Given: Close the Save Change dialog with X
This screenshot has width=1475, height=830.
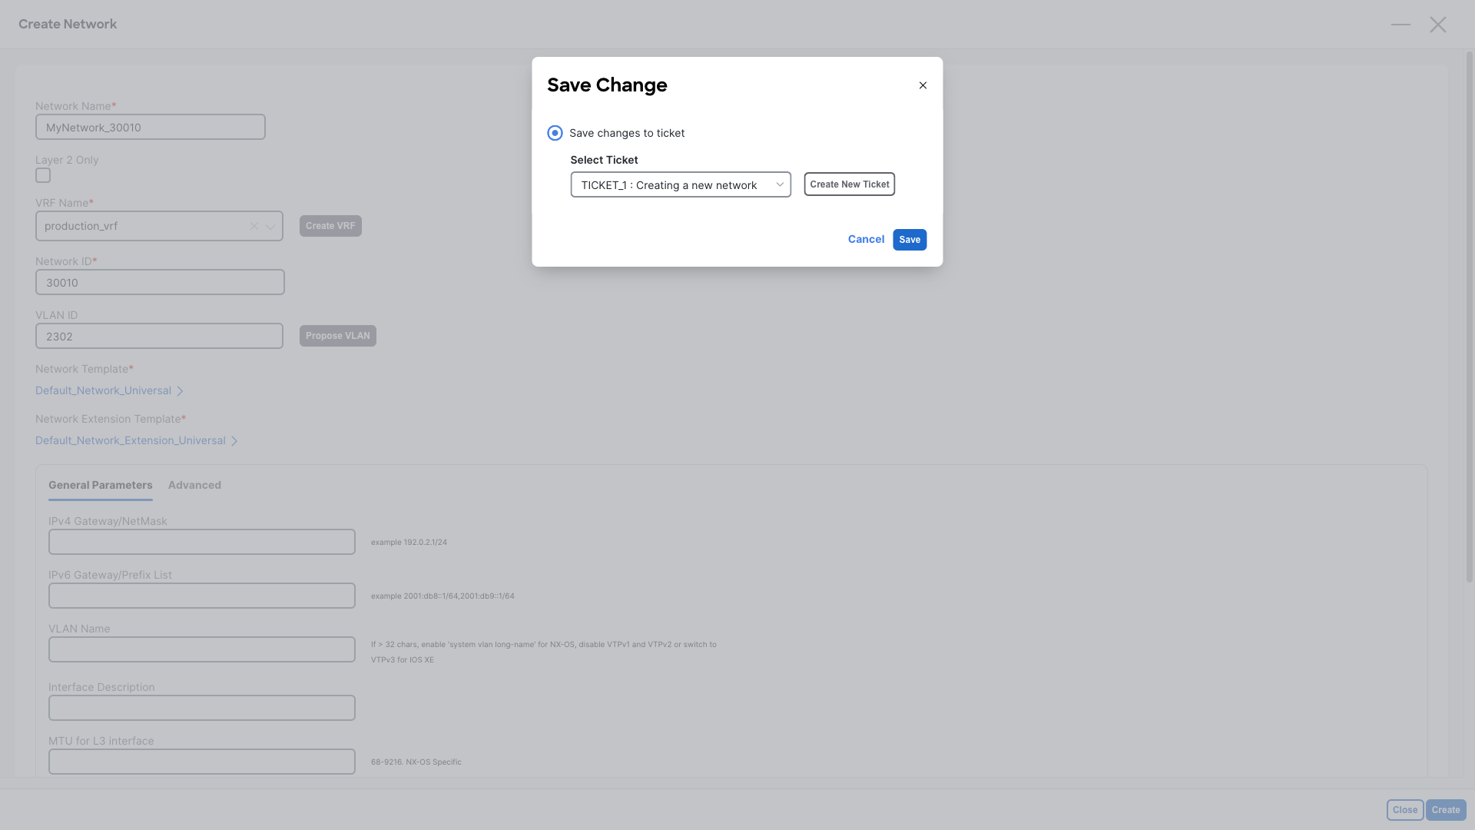Looking at the screenshot, I should (923, 85).
